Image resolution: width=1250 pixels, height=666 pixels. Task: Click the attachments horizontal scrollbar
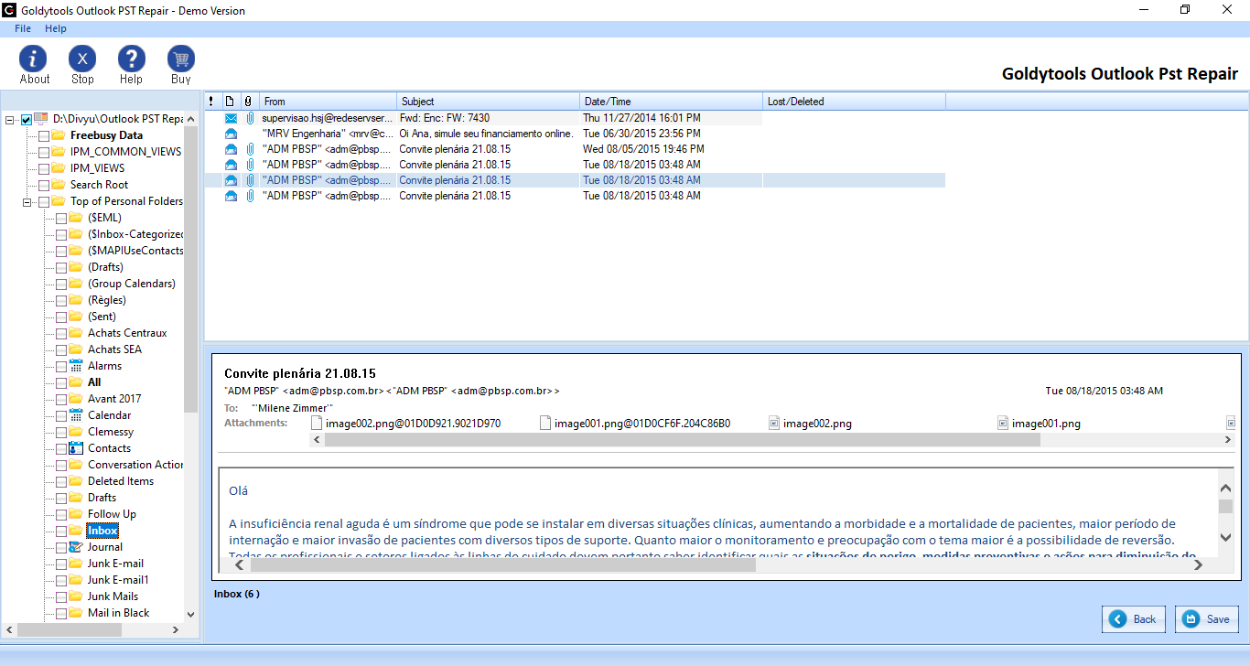tap(682, 440)
